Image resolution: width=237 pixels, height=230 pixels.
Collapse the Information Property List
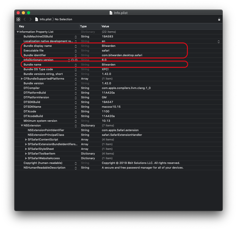point(18,32)
